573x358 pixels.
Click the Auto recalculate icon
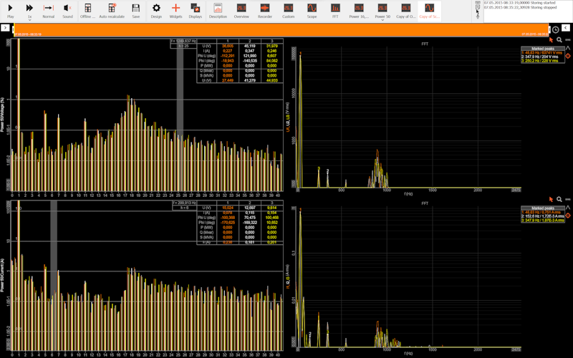(x=112, y=11)
